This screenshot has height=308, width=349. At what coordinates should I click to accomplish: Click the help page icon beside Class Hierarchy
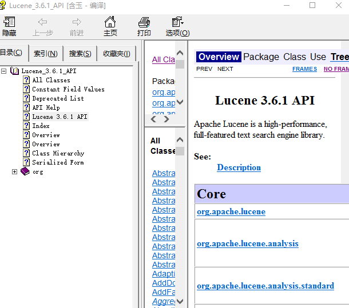26,153
